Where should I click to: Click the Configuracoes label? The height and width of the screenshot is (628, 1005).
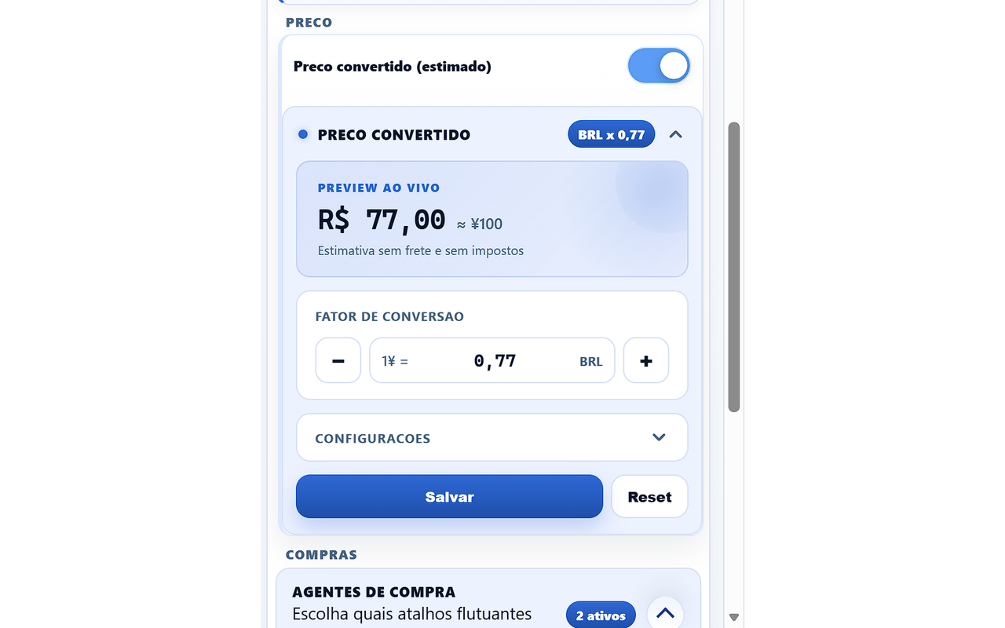tap(372, 438)
